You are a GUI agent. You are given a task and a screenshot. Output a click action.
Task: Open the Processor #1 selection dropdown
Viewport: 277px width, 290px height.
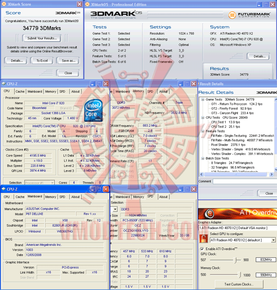tap(52, 182)
